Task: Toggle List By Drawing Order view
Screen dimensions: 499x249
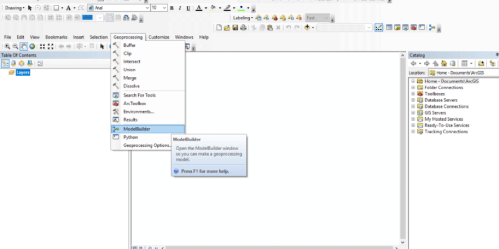Action: 6,63
